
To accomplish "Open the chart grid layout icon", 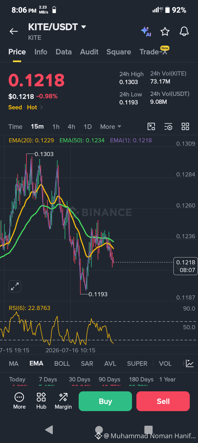I will coord(185,126).
